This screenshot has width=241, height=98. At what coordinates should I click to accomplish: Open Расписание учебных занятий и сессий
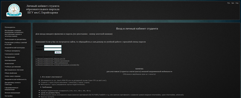pos(16,43)
